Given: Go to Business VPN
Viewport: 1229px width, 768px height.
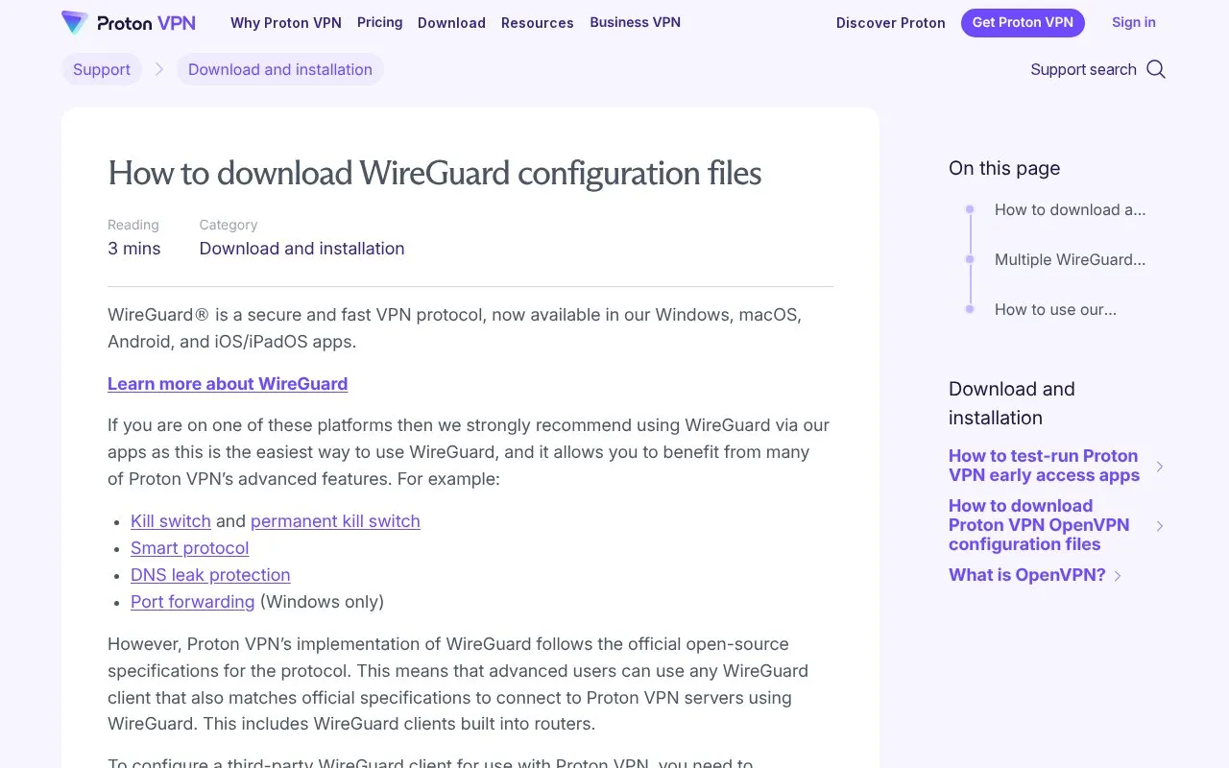Looking at the screenshot, I should (x=635, y=22).
